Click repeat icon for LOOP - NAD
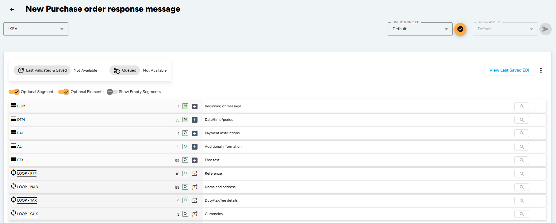Viewport: 556px width, 223px height. pyautogui.click(x=195, y=187)
